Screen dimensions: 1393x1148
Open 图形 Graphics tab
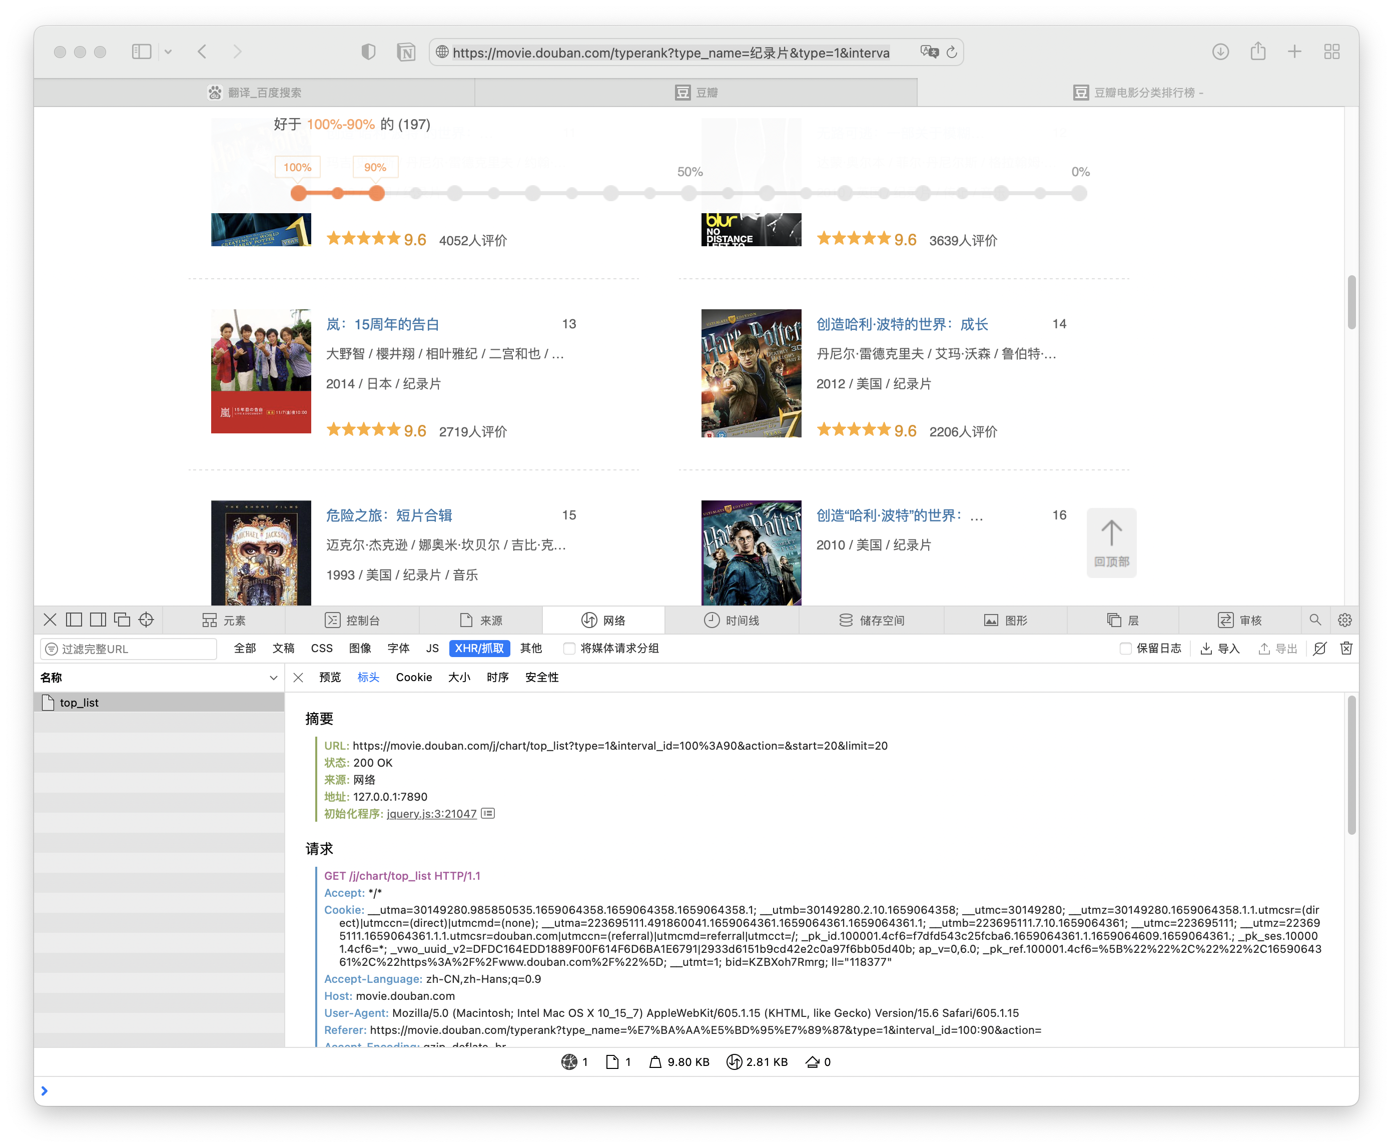[1006, 621]
